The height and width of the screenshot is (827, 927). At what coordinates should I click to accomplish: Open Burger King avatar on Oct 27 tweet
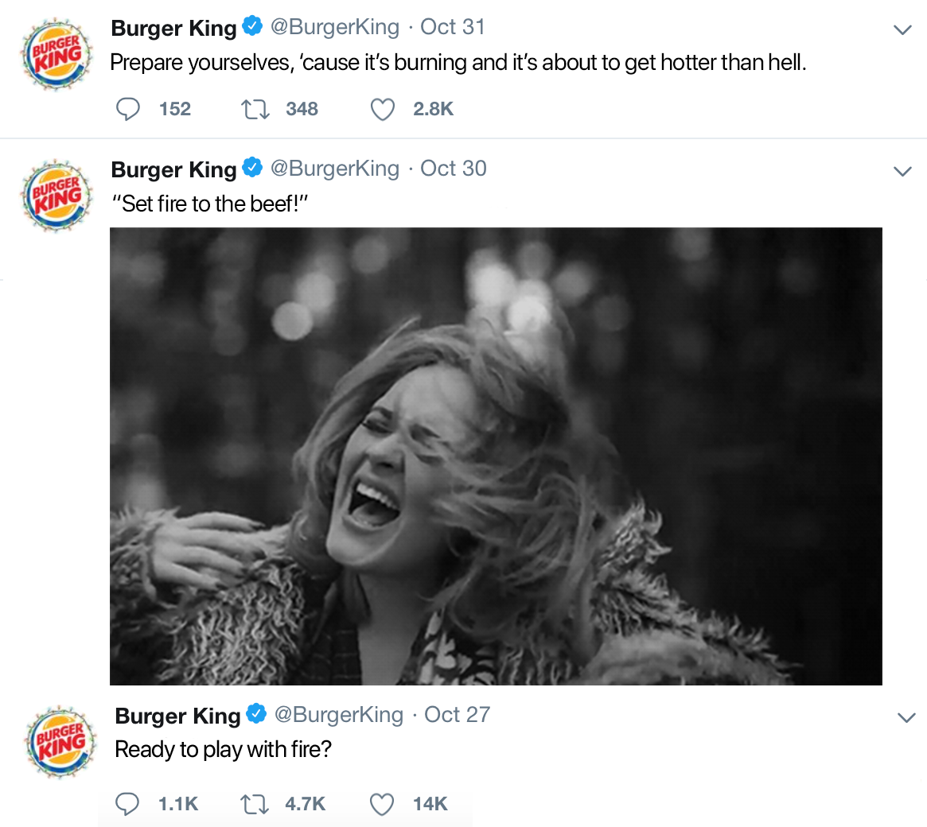[60, 741]
